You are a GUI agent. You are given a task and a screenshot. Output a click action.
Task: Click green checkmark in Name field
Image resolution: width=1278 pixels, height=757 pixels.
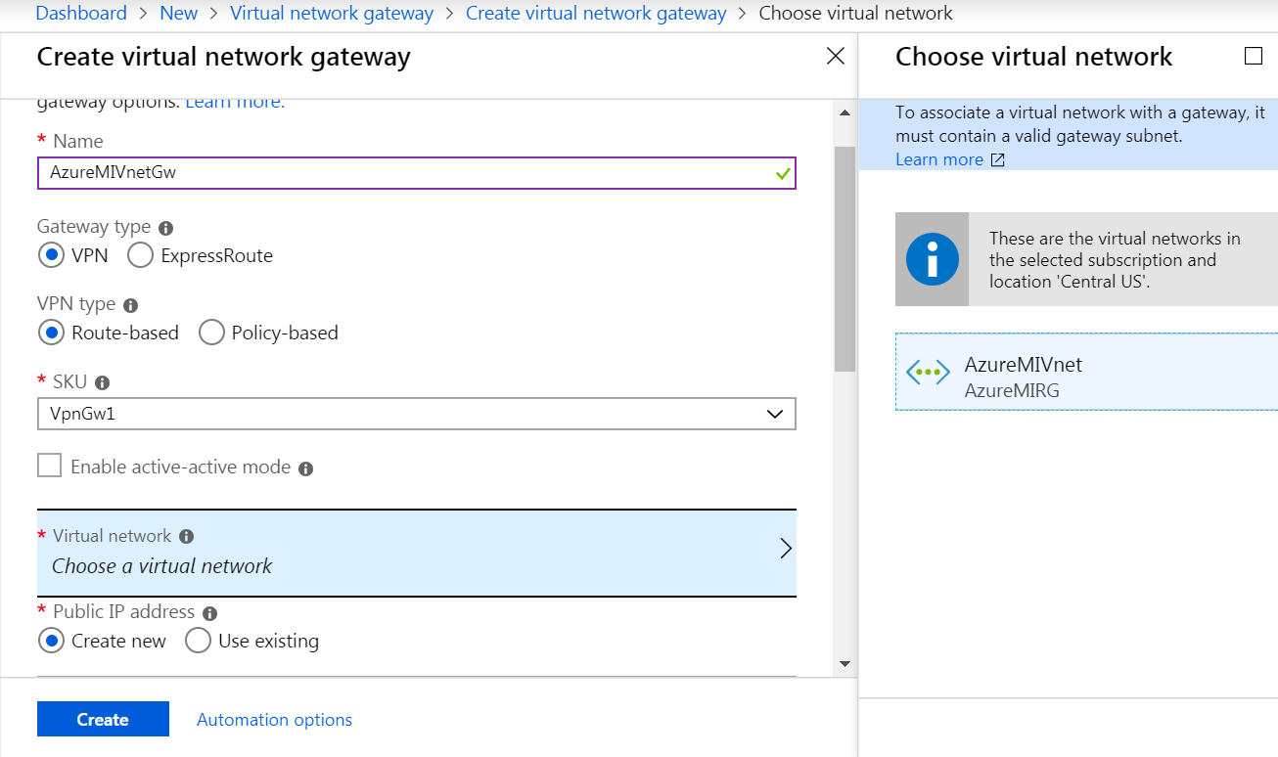click(x=782, y=173)
